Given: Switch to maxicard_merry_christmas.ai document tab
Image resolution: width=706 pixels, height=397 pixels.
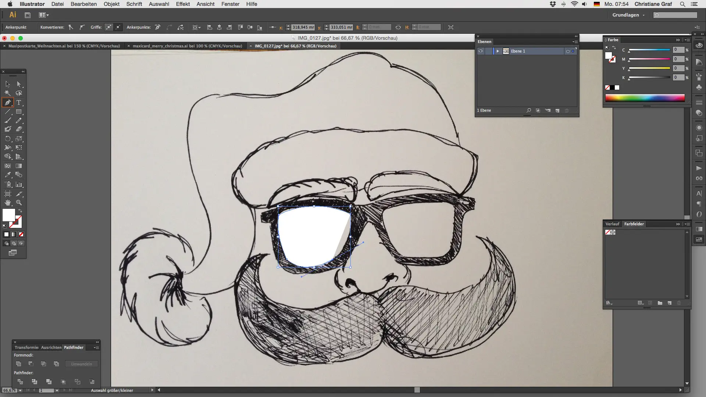Looking at the screenshot, I should tap(187, 46).
